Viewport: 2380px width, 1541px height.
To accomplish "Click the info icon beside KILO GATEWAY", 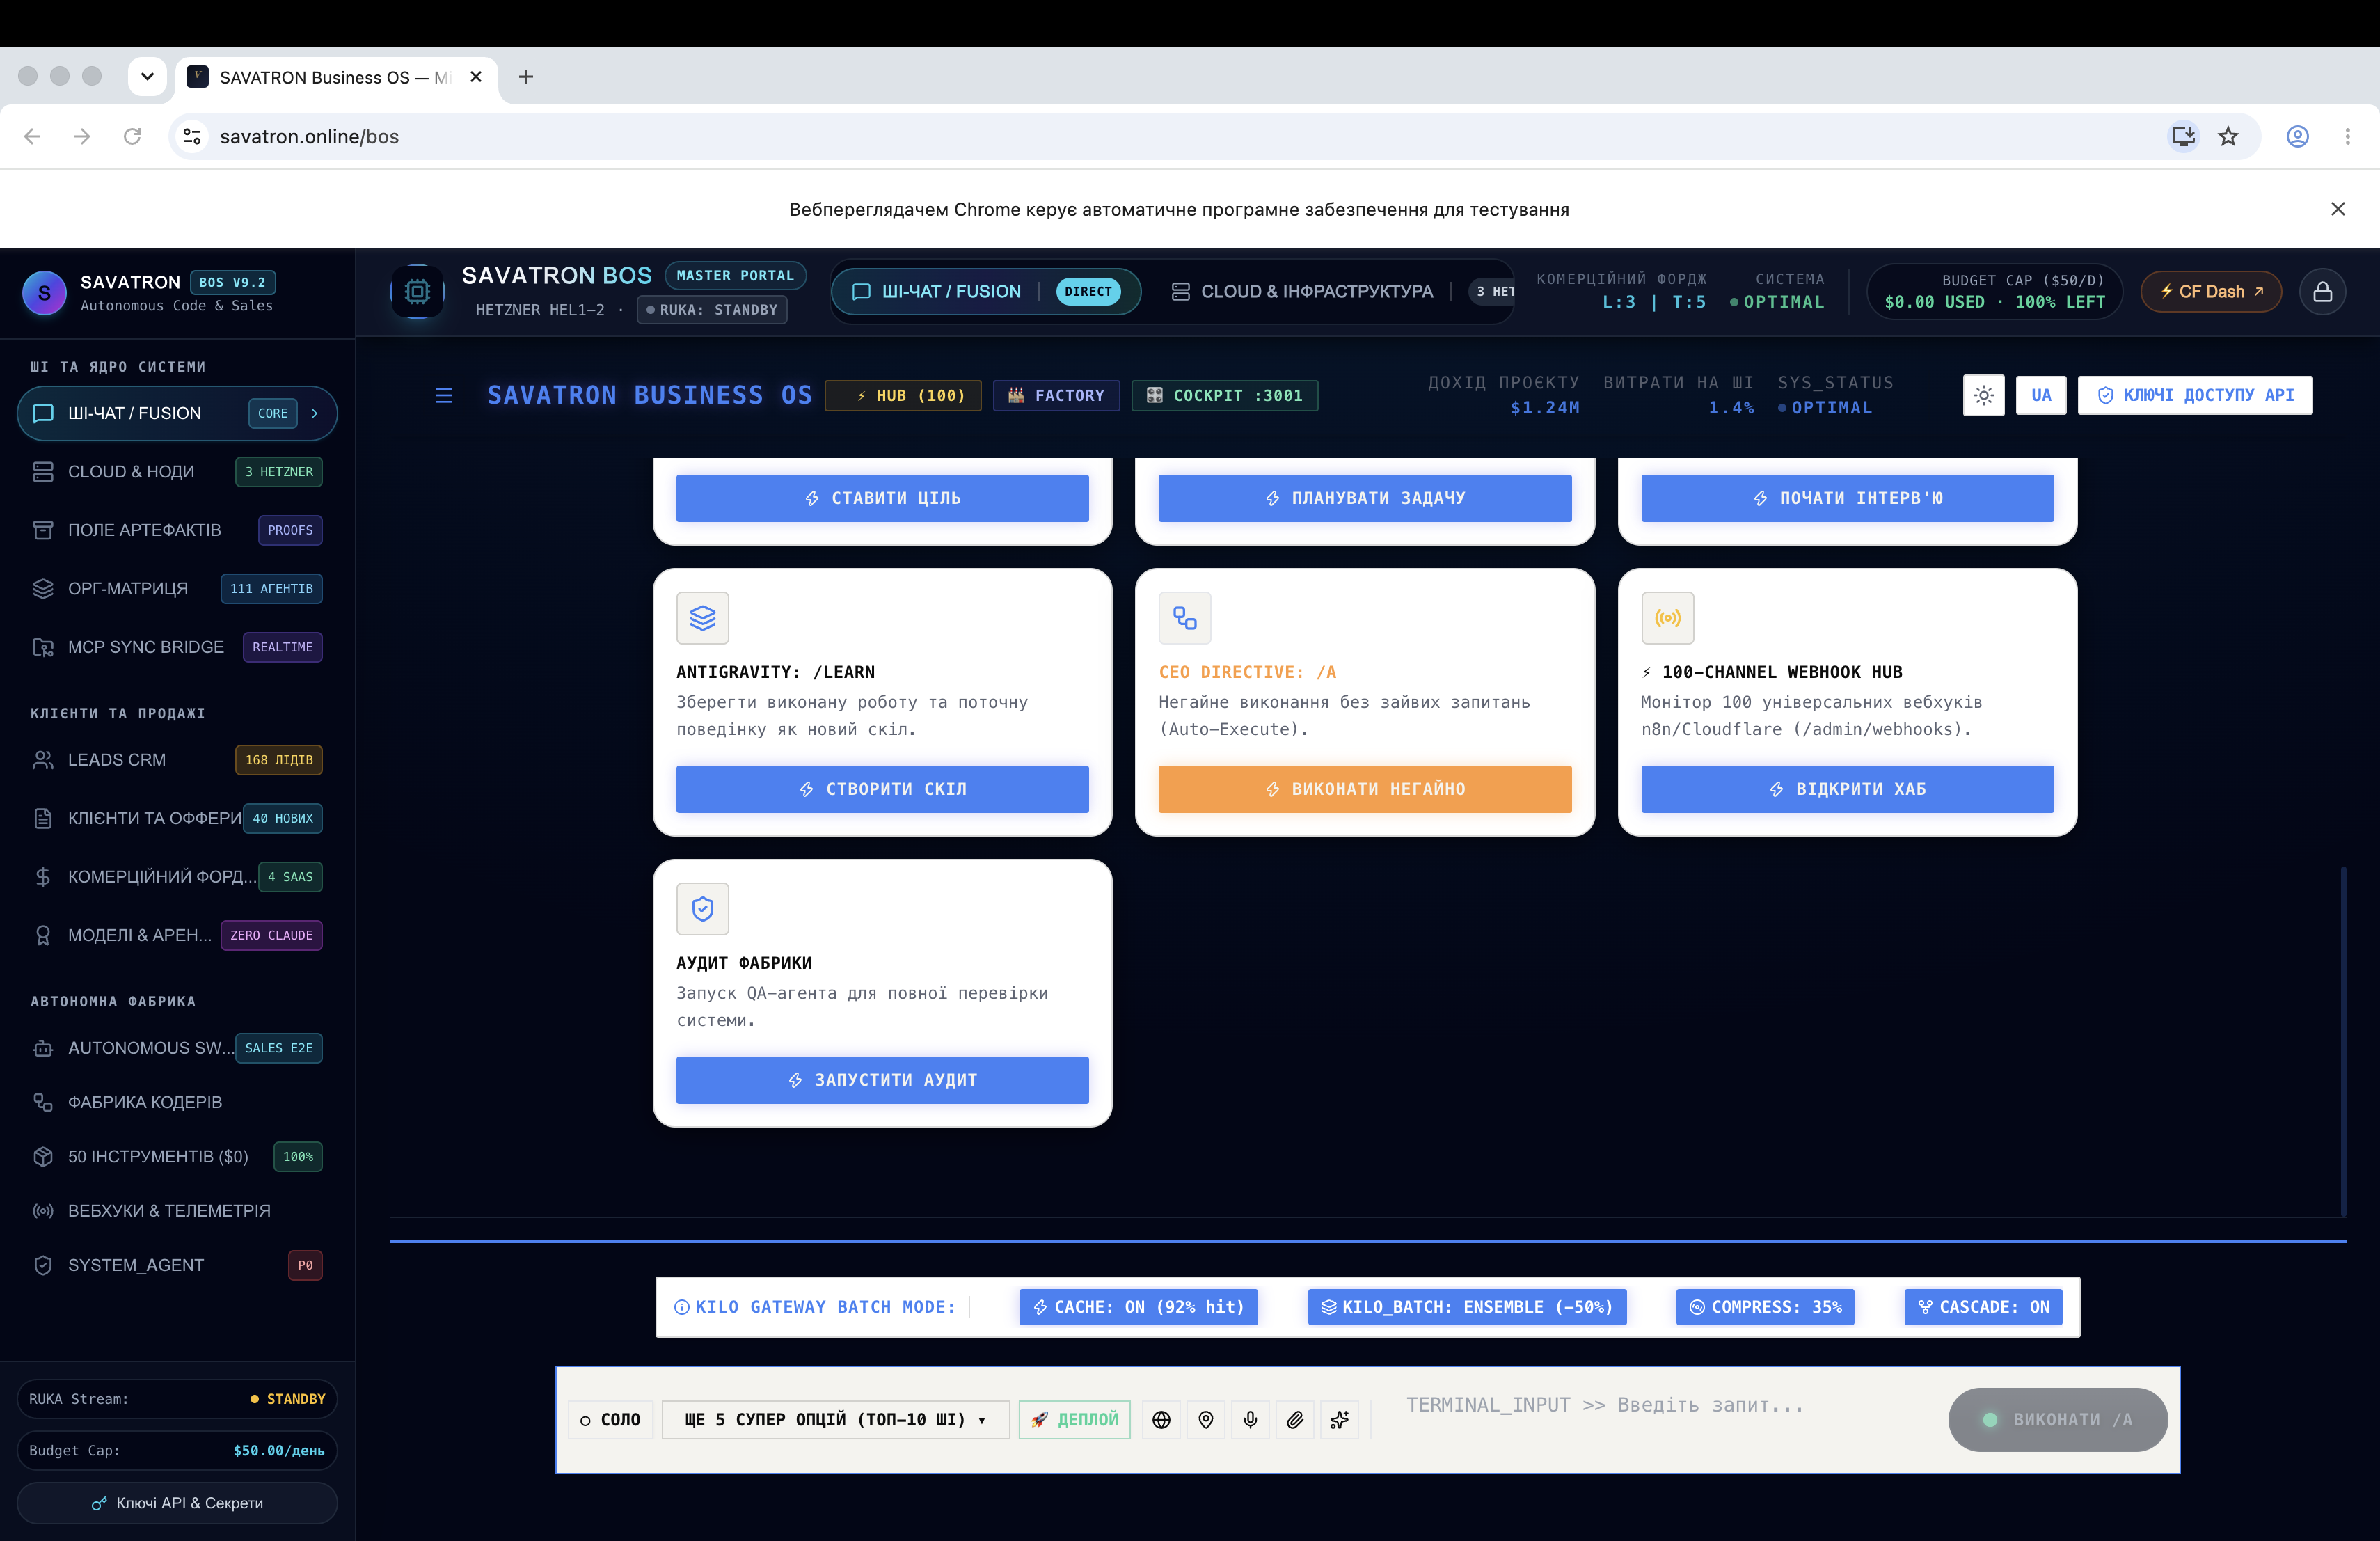I will pos(681,1307).
